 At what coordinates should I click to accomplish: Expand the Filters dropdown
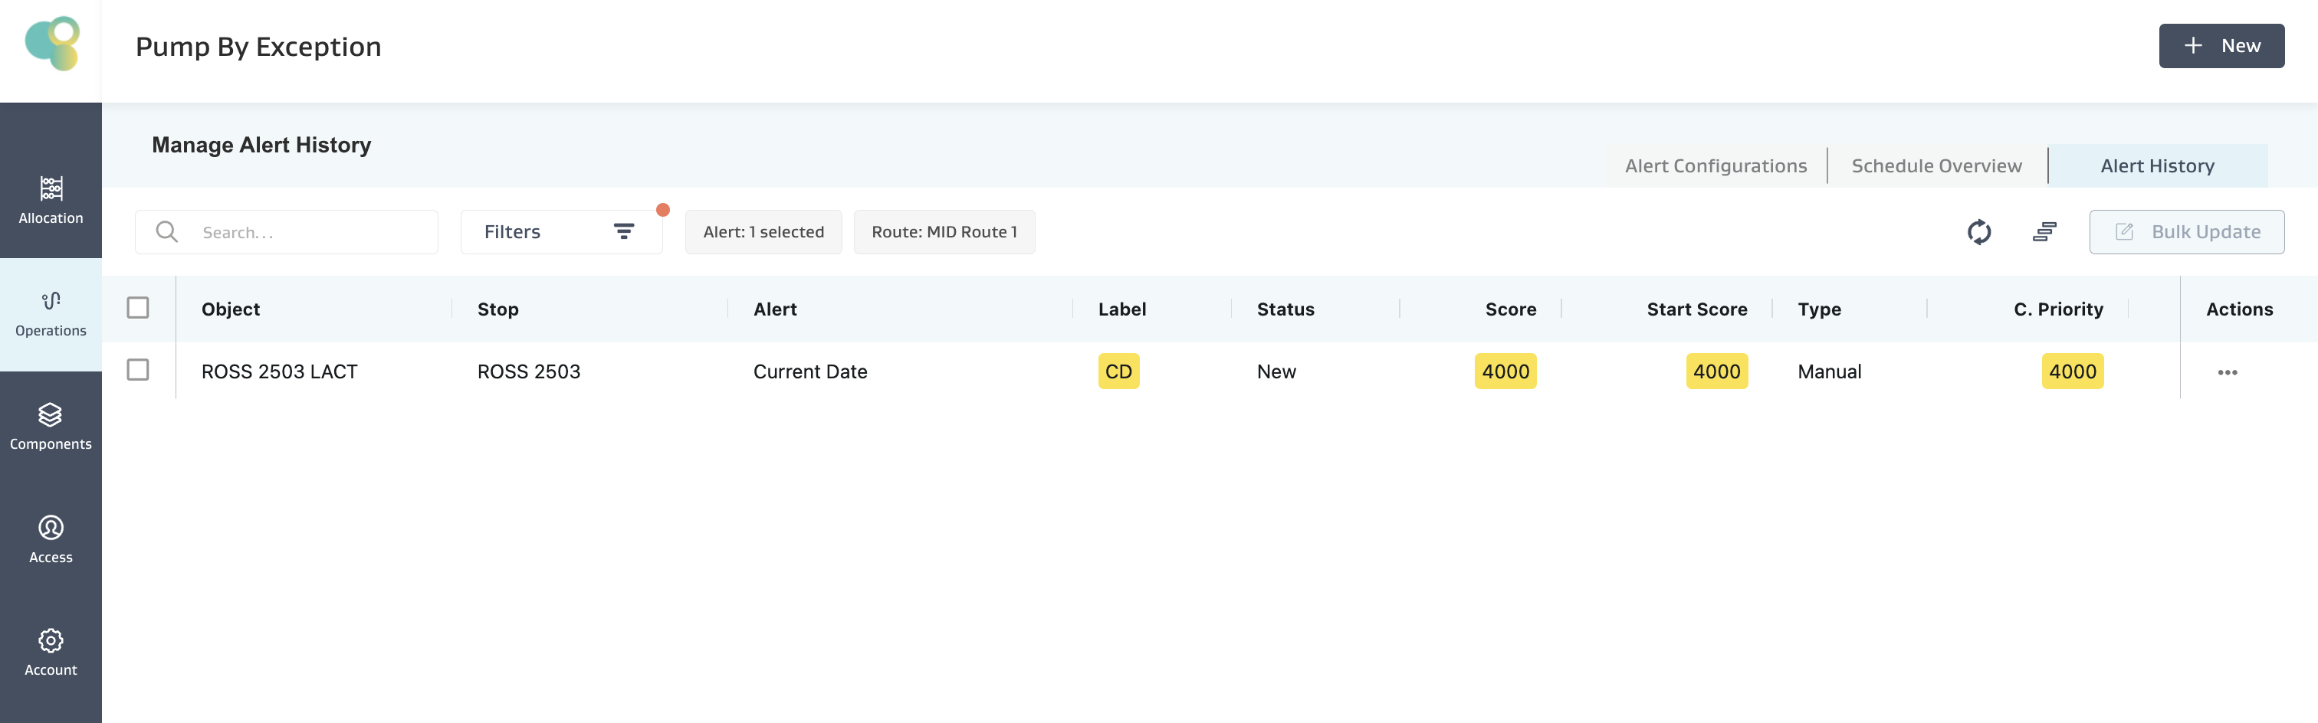pos(560,232)
